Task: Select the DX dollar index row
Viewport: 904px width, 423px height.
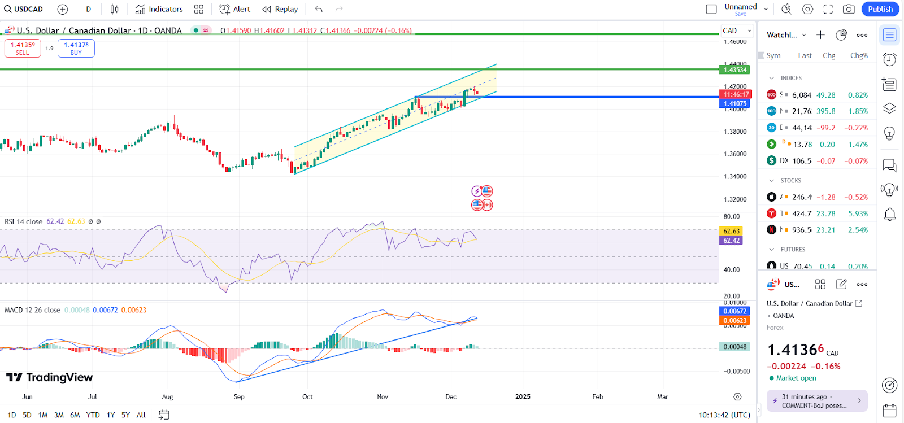Action: coord(818,161)
